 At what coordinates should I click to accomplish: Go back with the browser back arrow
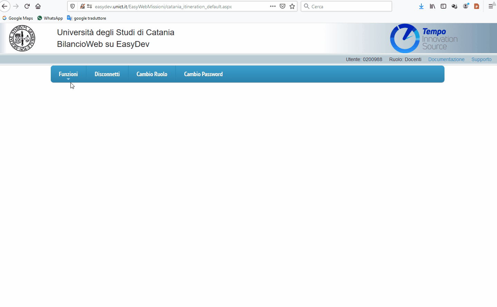(4, 6)
